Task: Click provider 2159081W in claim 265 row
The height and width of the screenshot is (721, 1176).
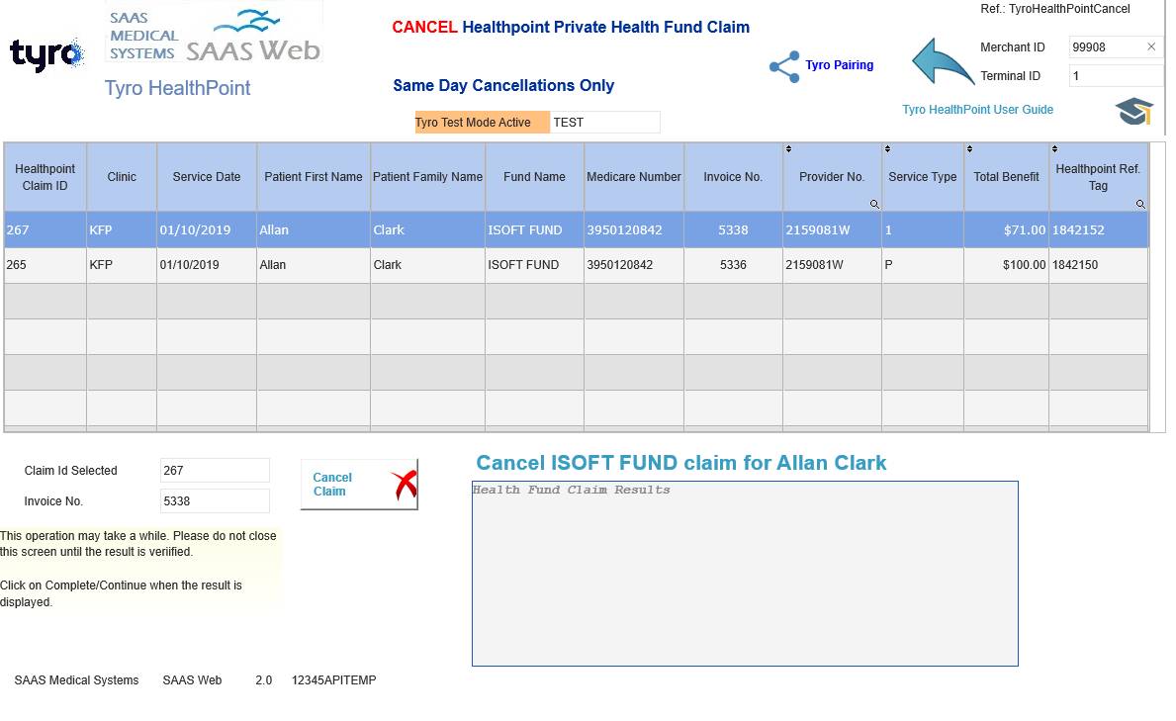Action: [x=832, y=265]
